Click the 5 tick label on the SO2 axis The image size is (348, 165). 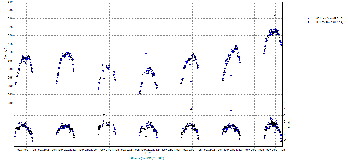[284, 103]
